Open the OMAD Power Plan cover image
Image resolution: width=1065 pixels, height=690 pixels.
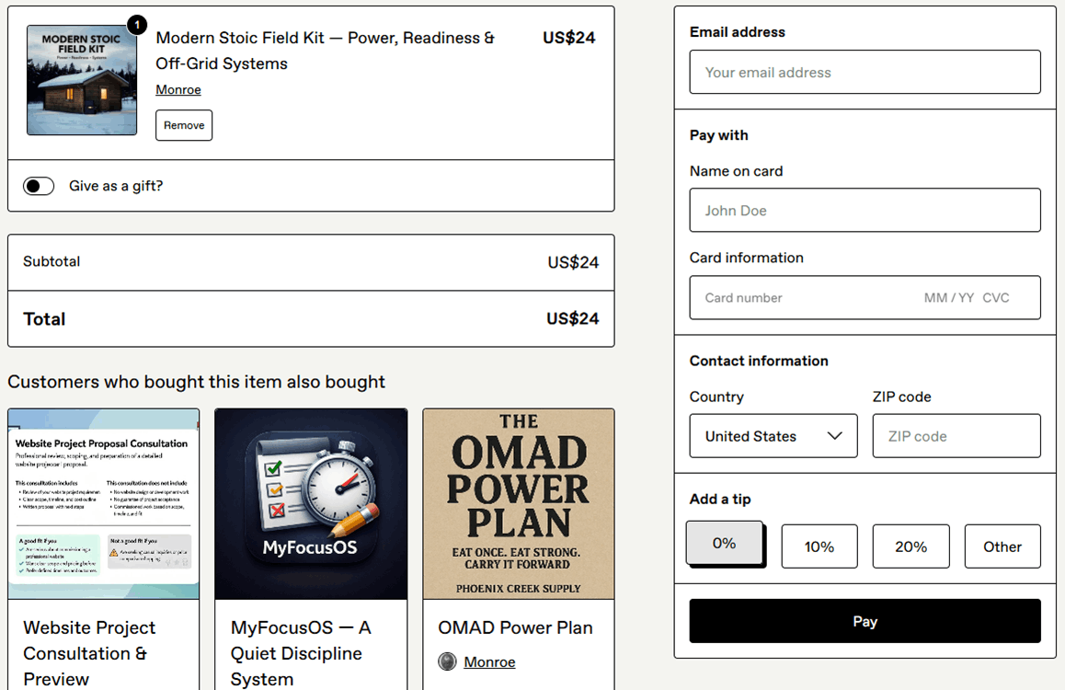point(519,504)
